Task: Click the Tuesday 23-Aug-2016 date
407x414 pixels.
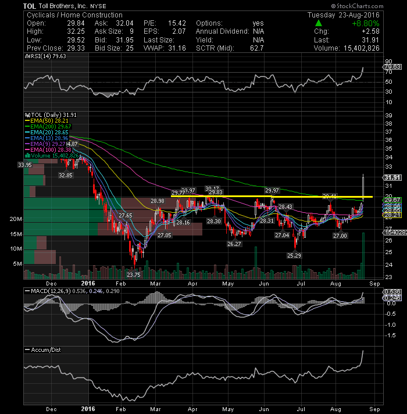Action: [343, 15]
